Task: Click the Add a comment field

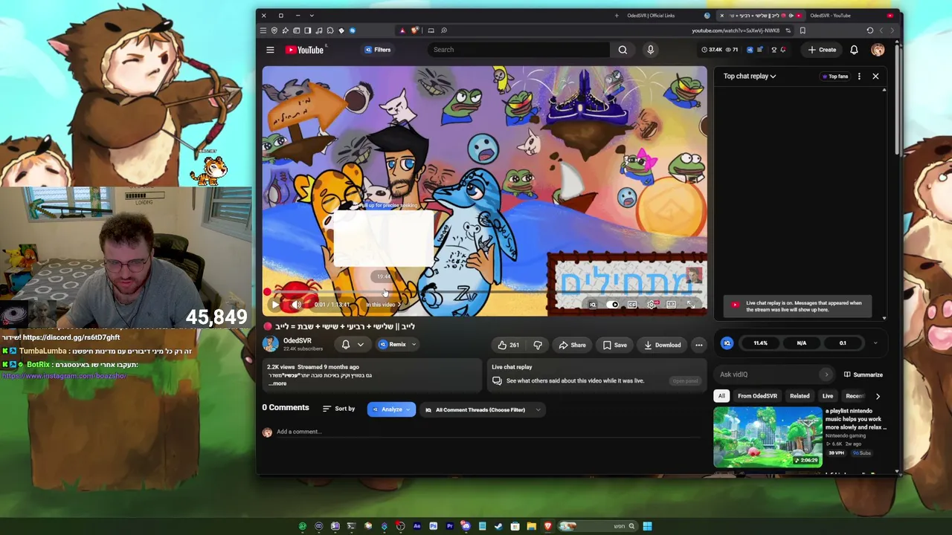Action: [x=489, y=432]
